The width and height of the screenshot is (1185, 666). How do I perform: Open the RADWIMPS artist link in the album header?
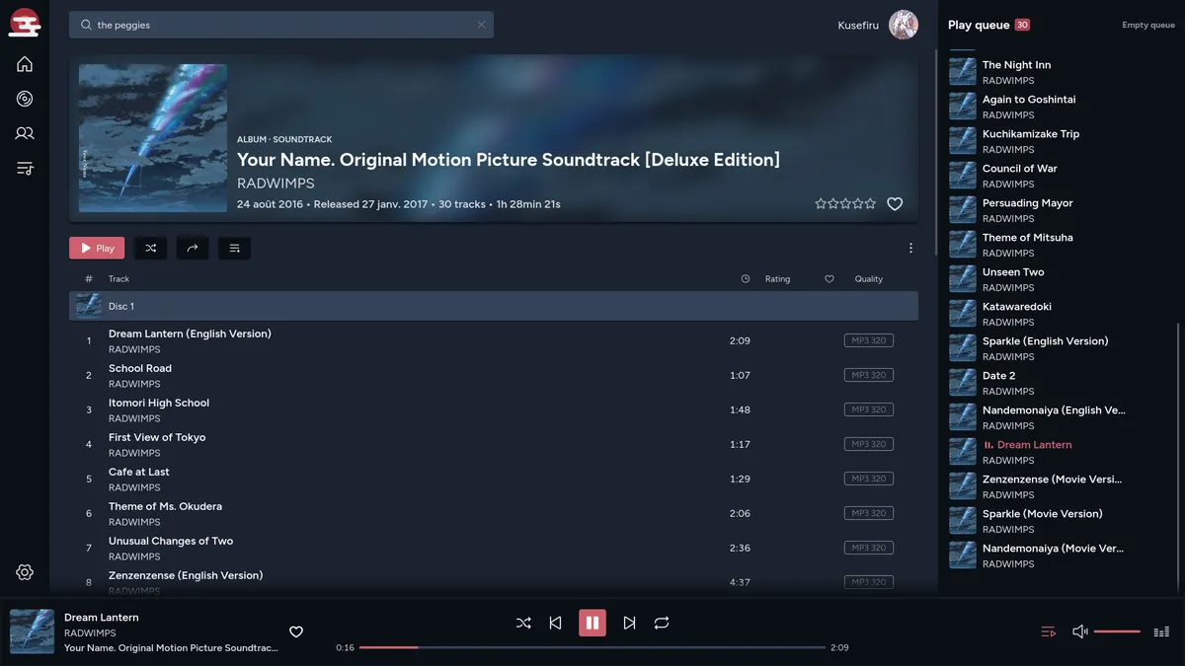pos(276,184)
